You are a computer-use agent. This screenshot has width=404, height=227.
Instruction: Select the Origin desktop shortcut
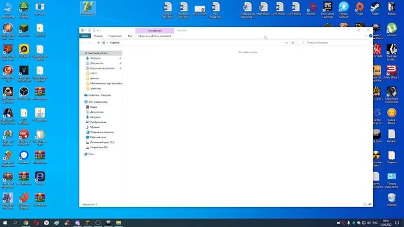[x=359, y=9]
